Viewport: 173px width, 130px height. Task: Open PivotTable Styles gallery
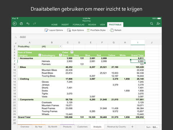click(x=96, y=30)
